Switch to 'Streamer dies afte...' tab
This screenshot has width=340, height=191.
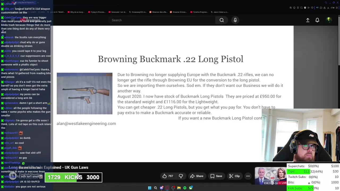click(x=158, y=12)
